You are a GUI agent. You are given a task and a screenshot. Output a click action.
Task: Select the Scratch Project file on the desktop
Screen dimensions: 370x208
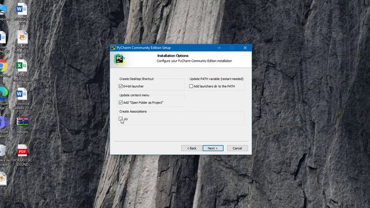point(22,42)
